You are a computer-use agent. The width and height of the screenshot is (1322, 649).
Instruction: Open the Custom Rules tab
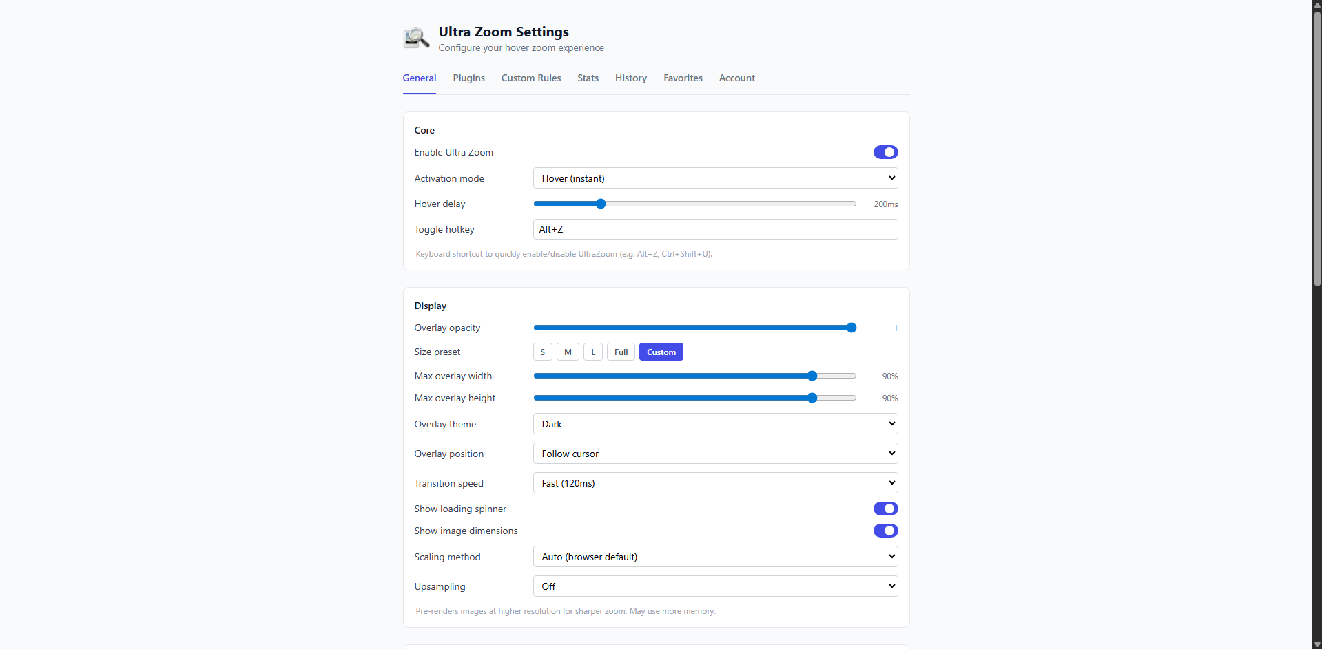click(x=530, y=78)
